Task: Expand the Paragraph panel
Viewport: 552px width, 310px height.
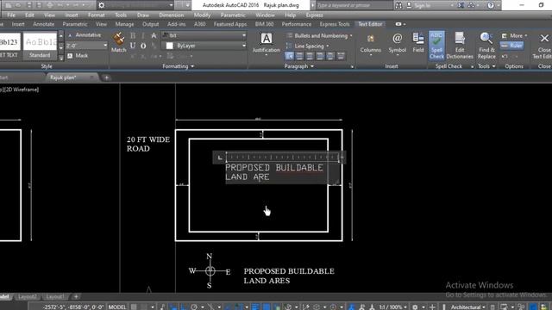Action: click(x=299, y=66)
